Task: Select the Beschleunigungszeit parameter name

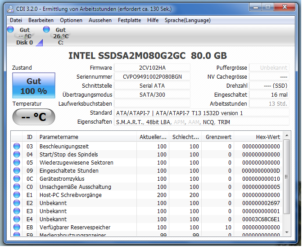Action: [x=64, y=146]
